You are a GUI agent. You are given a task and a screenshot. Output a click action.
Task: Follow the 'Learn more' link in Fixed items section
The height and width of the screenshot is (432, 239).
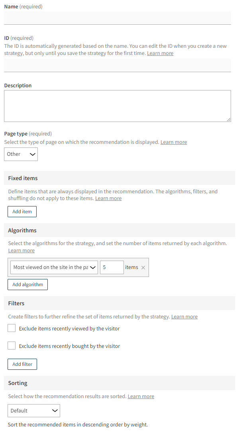tap(108, 198)
